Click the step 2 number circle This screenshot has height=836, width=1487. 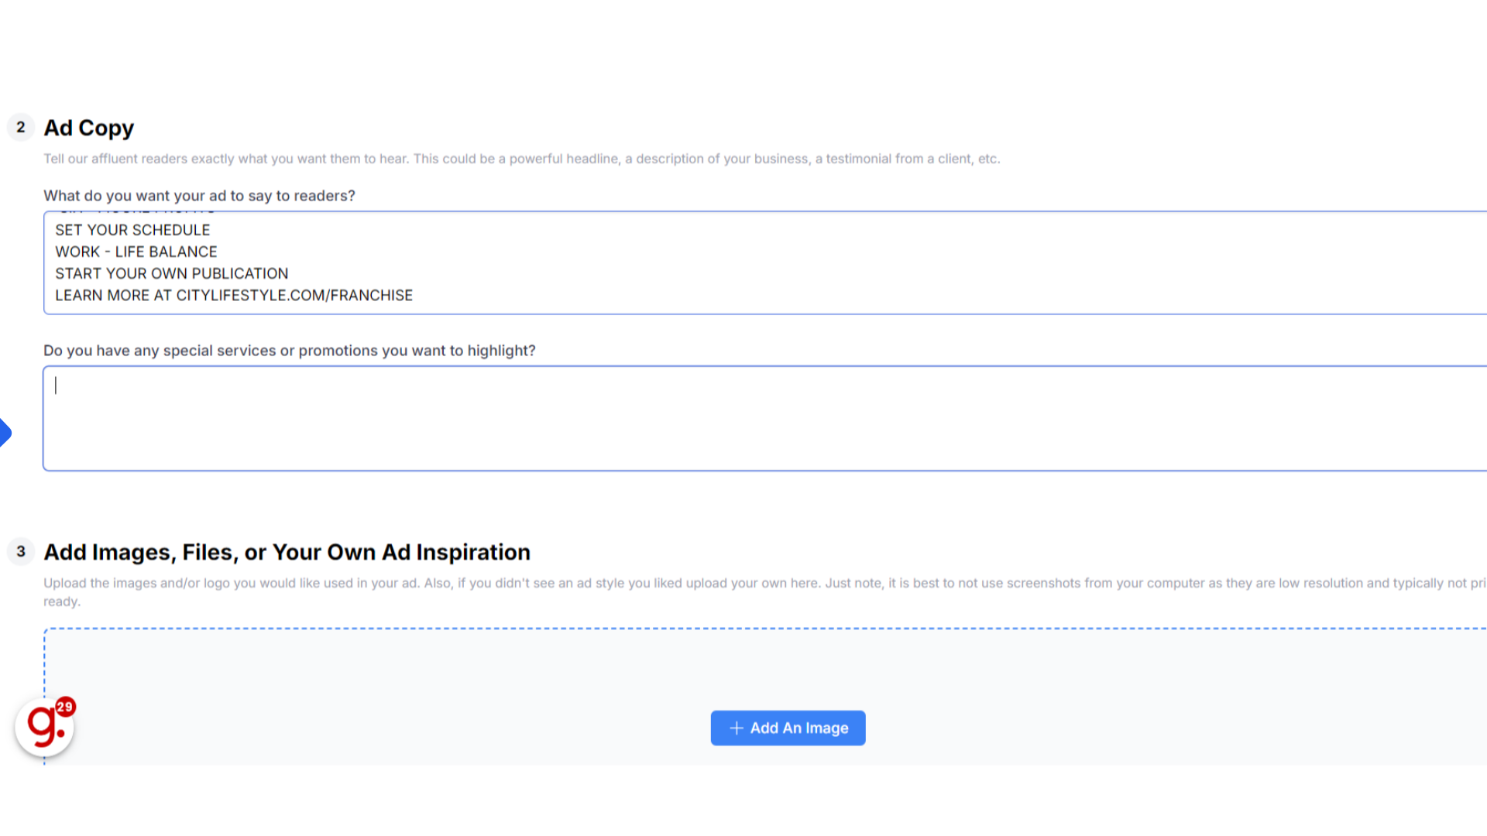click(21, 127)
